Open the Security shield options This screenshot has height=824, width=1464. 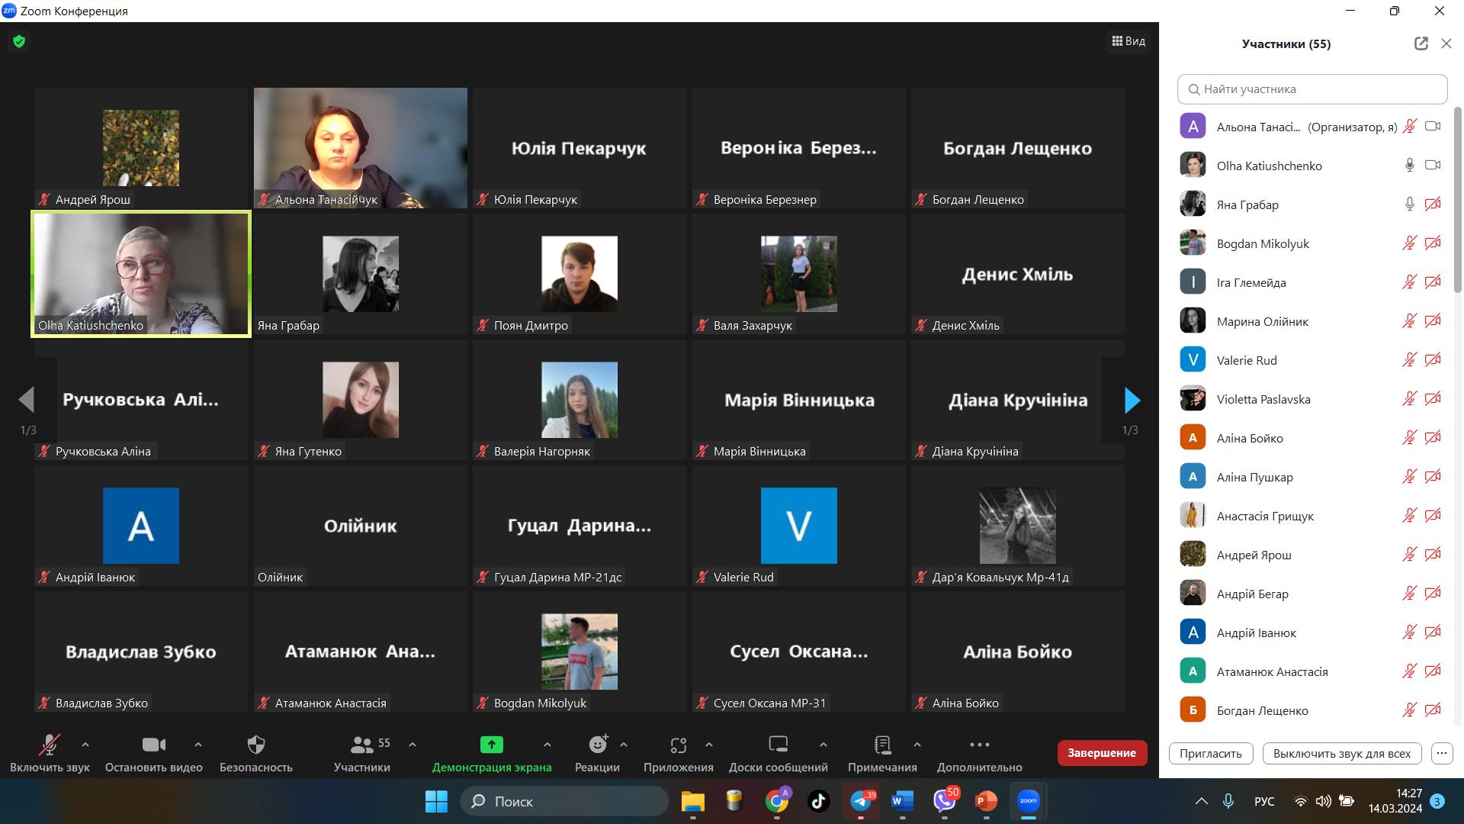(x=256, y=745)
